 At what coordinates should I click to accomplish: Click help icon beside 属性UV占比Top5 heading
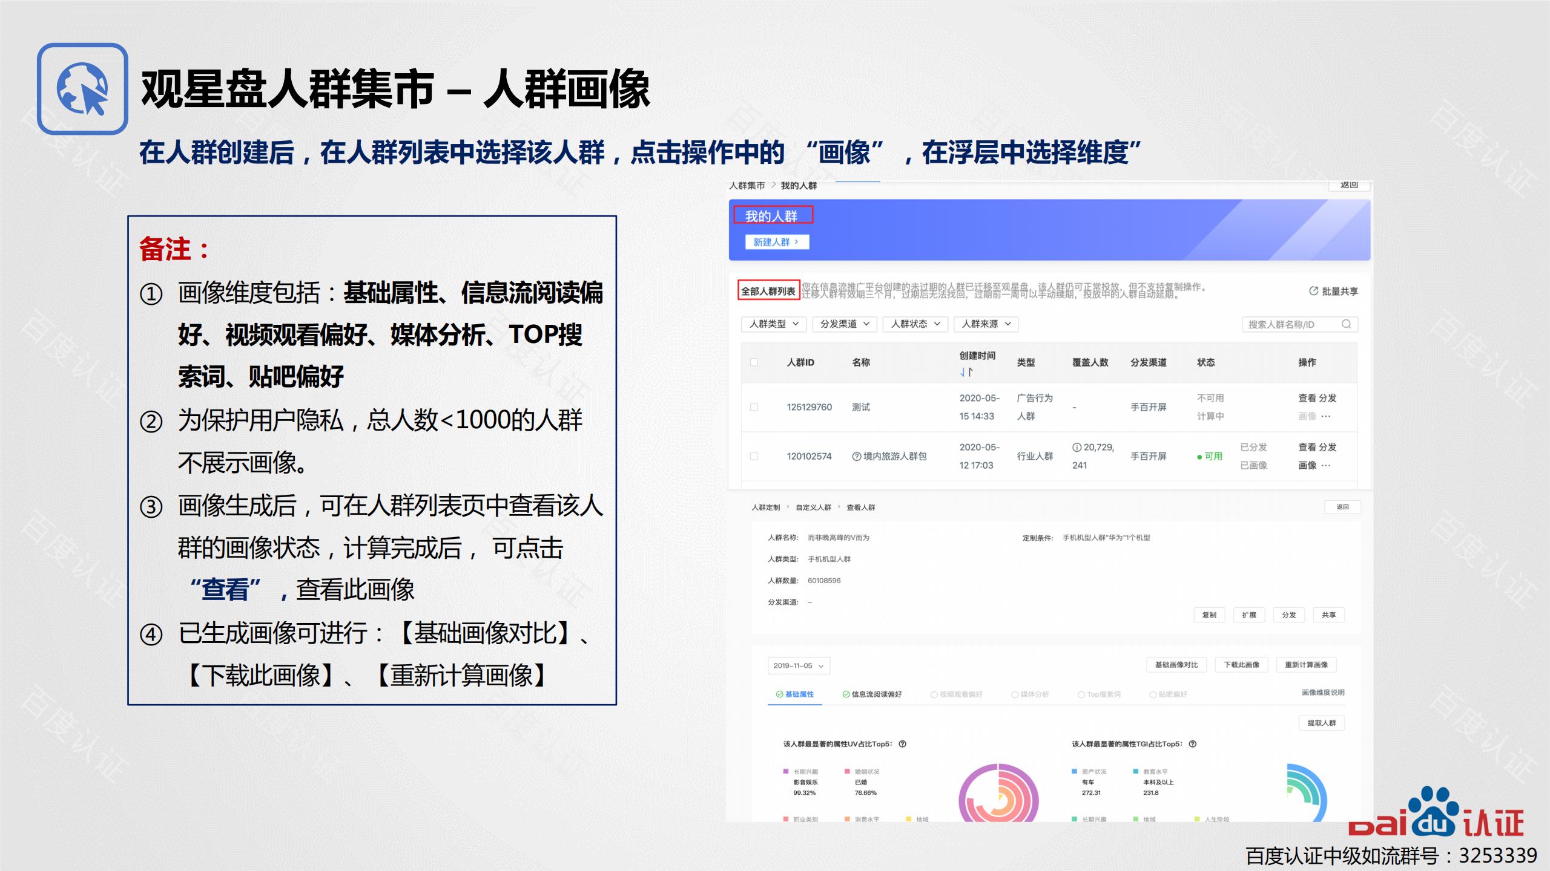(903, 744)
